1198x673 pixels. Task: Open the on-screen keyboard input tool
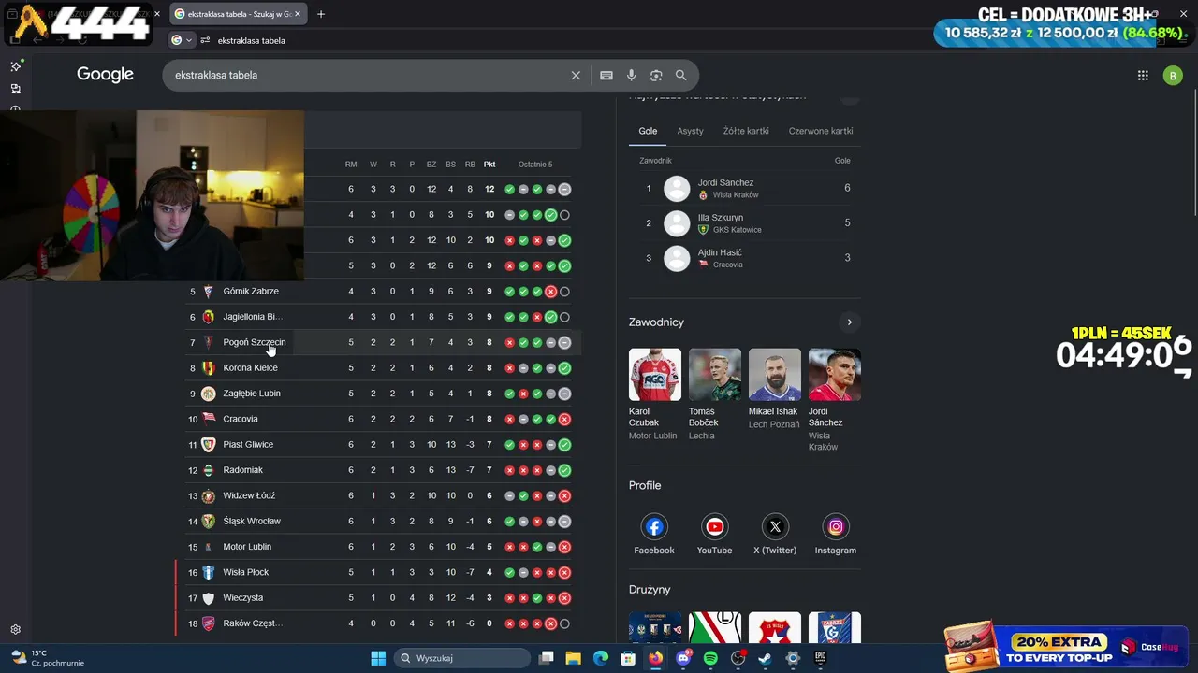(606, 76)
